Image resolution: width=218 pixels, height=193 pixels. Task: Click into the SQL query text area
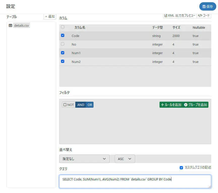(x=135, y=181)
